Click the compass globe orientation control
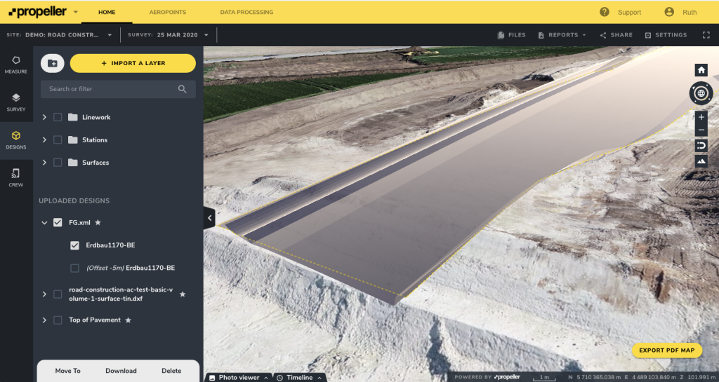Image resolution: width=719 pixels, height=382 pixels. pos(701,93)
